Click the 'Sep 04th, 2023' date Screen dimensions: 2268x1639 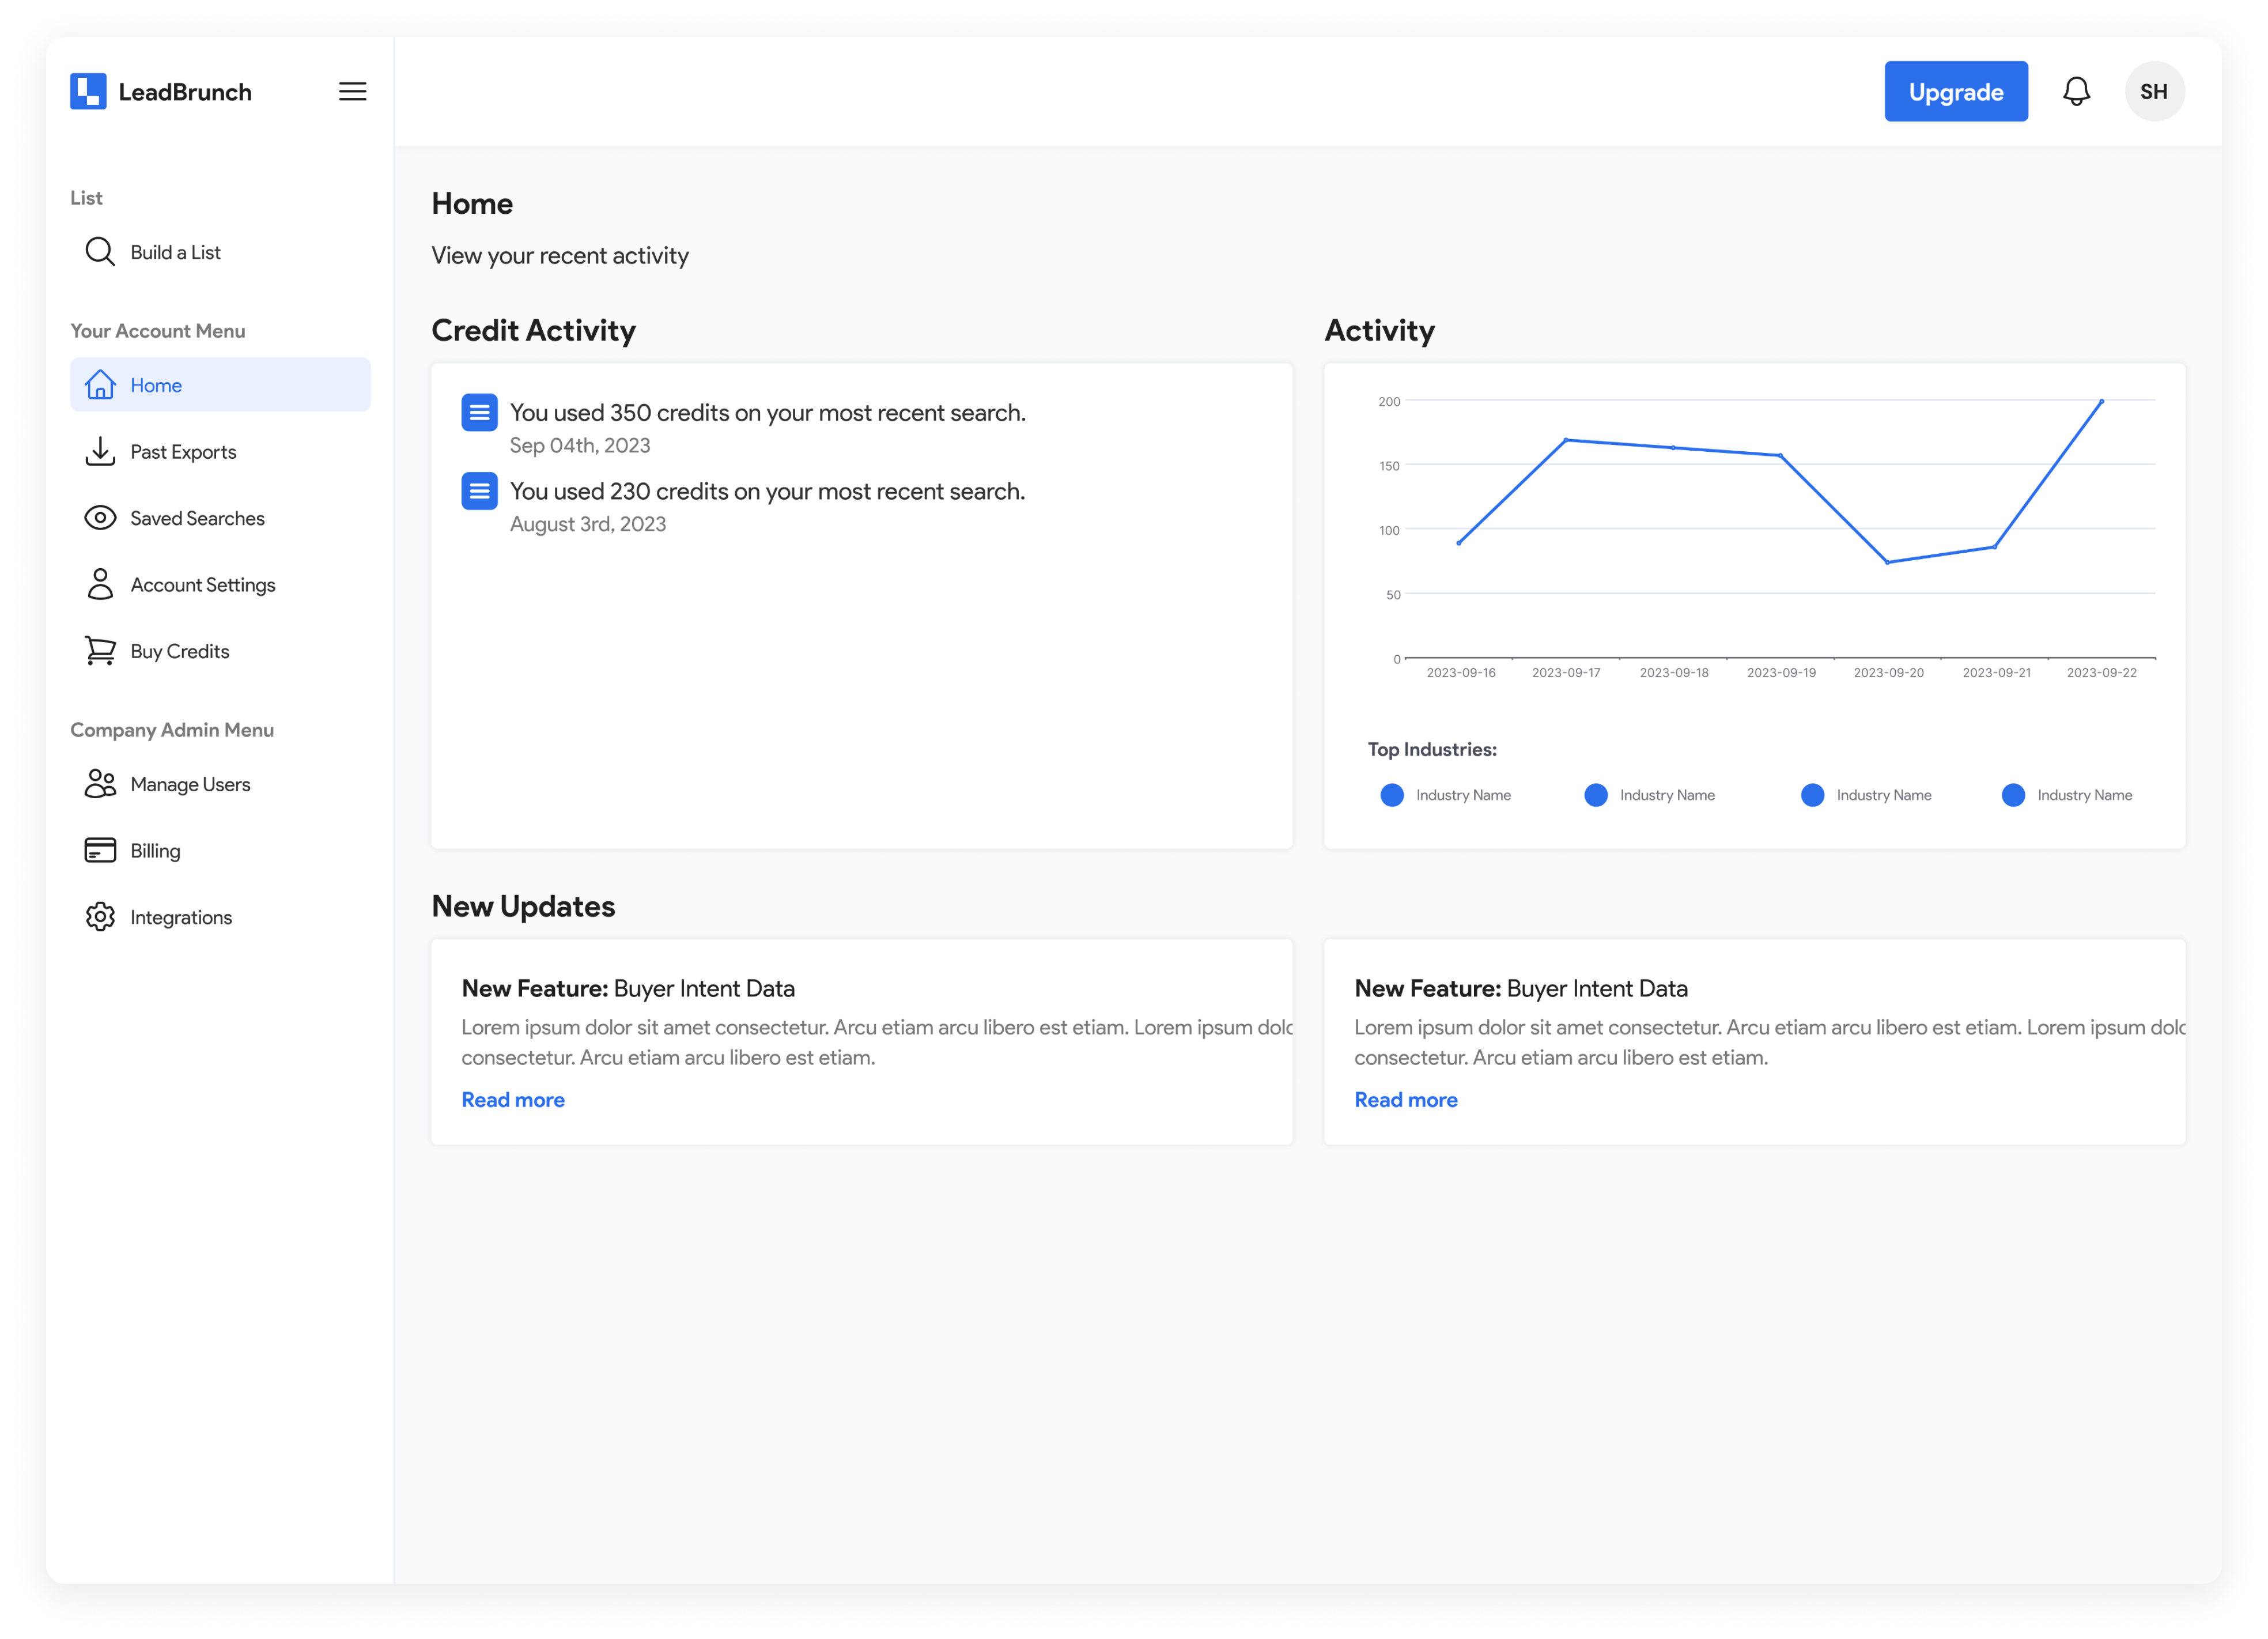point(580,446)
